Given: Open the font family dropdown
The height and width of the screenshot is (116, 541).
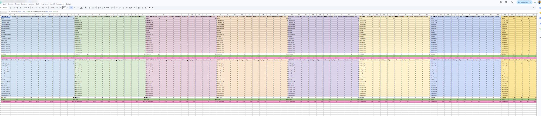Looking at the screenshot, I should click(x=54, y=8).
